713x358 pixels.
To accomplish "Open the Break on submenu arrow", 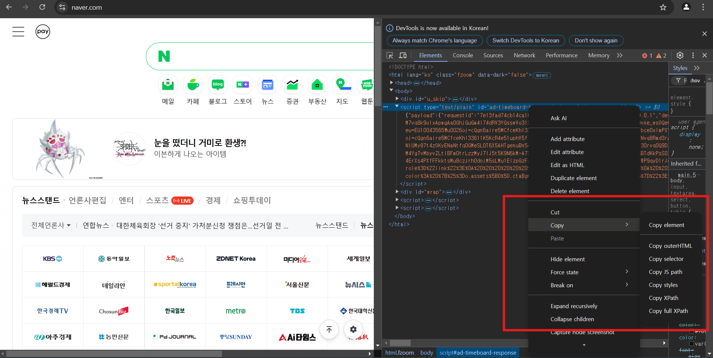I will tap(627, 285).
